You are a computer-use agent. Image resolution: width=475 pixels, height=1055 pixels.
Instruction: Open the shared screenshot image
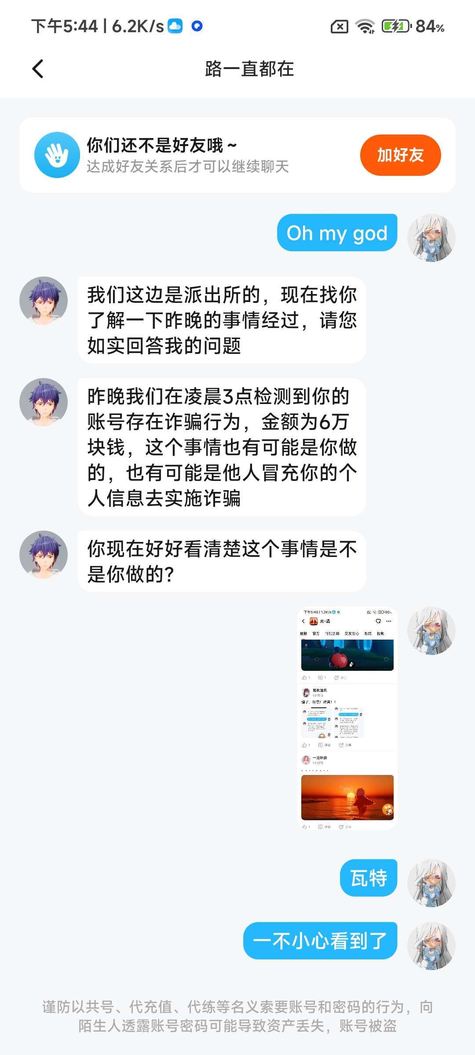pyautogui.click(x=347, y=718)
